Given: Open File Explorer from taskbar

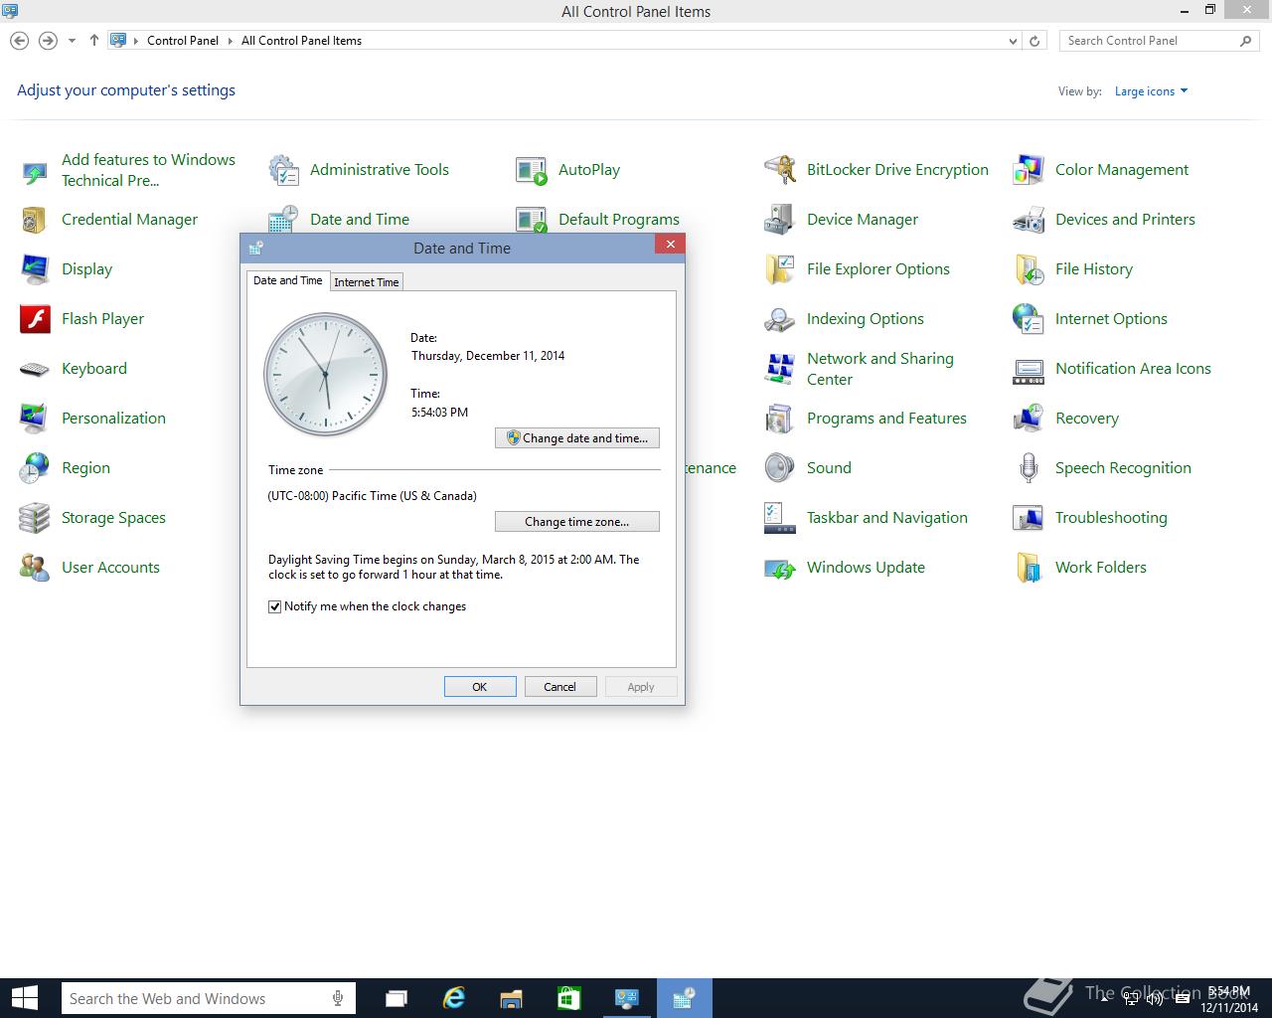Looking at the screenshot, I should point(511,998).
